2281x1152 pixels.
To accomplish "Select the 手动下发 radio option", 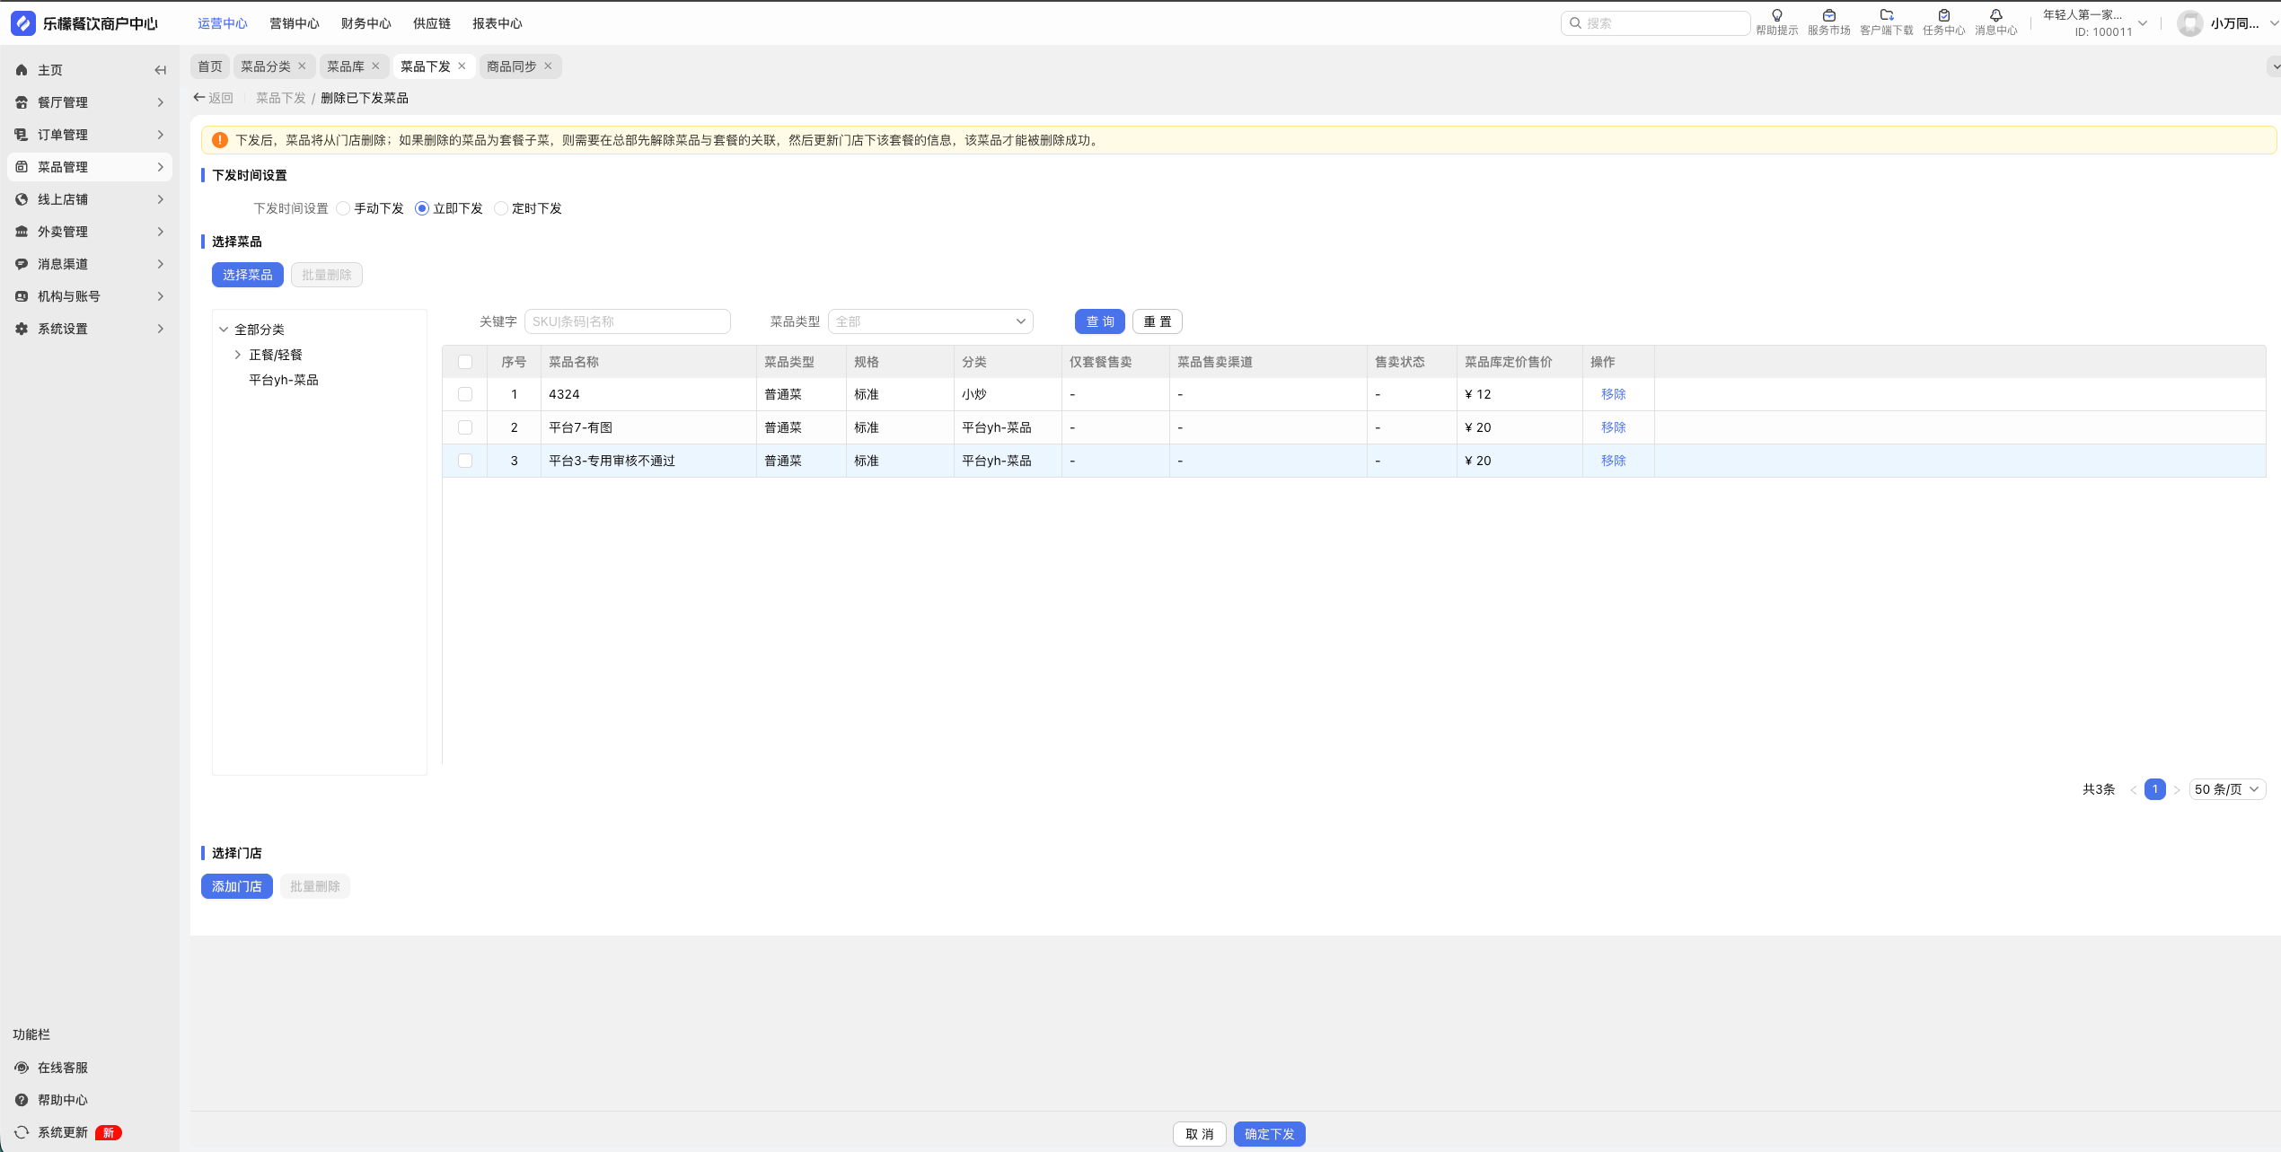I will [x=343, y=208].
